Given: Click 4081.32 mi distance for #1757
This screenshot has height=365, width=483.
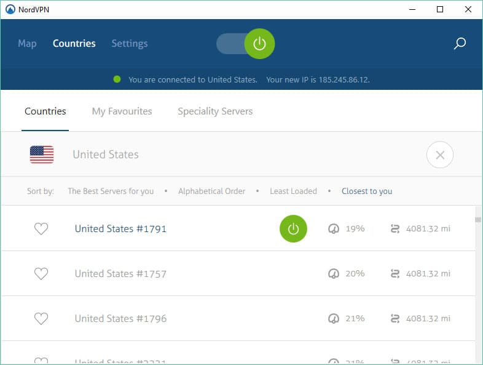Looking at the screenshot, I should point(428,273).
